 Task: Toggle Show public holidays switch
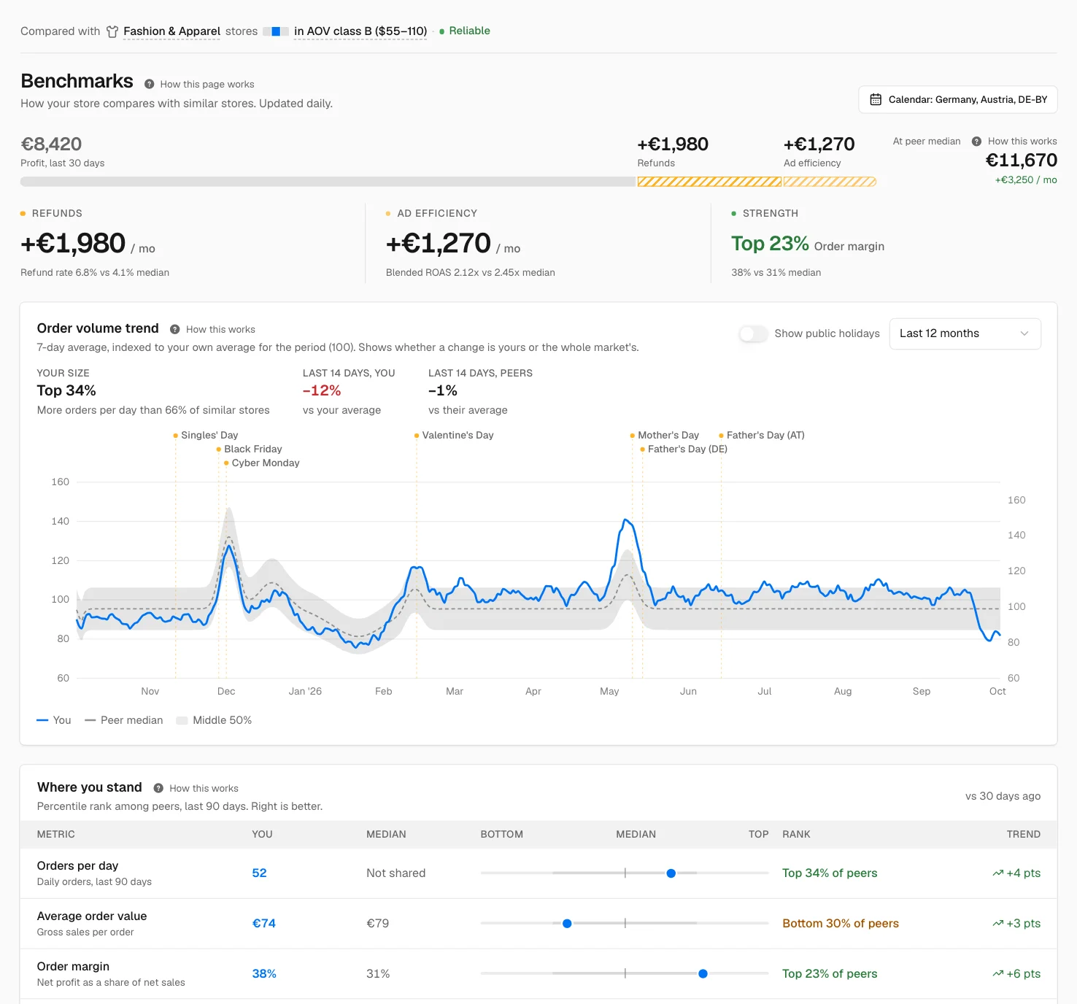click(x=753, y=333)
